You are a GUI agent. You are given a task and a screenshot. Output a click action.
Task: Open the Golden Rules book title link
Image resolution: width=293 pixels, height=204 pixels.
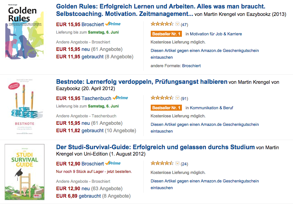(161, 10)
